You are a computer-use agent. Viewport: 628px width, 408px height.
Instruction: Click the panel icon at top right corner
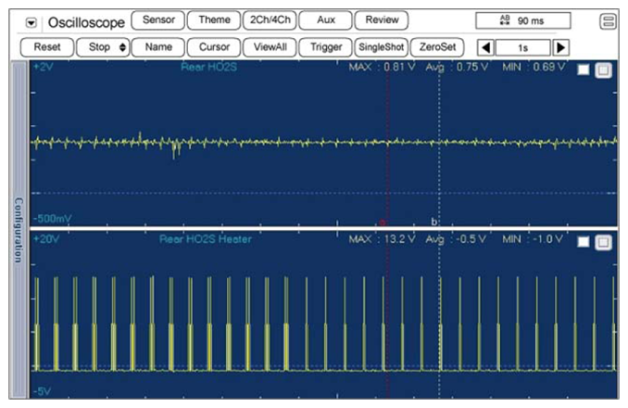(608, 20)
